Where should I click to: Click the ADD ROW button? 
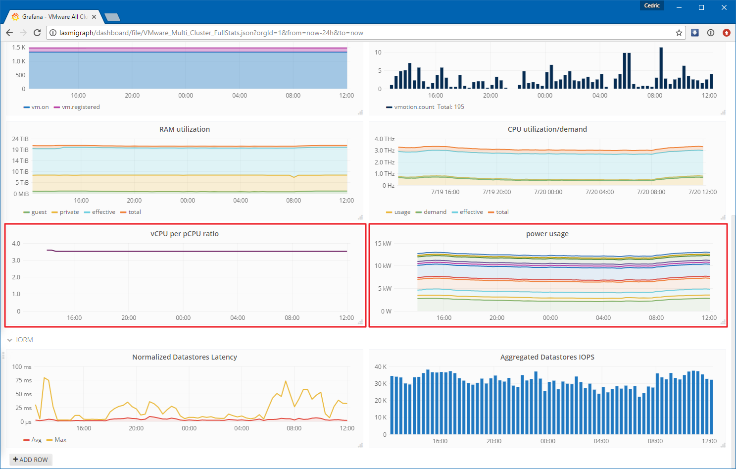31,460
